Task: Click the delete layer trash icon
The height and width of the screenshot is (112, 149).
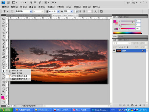Action: pyautogui.click(x=144, y=105)
